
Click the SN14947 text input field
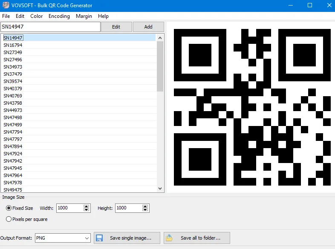[x=50, y=27]
